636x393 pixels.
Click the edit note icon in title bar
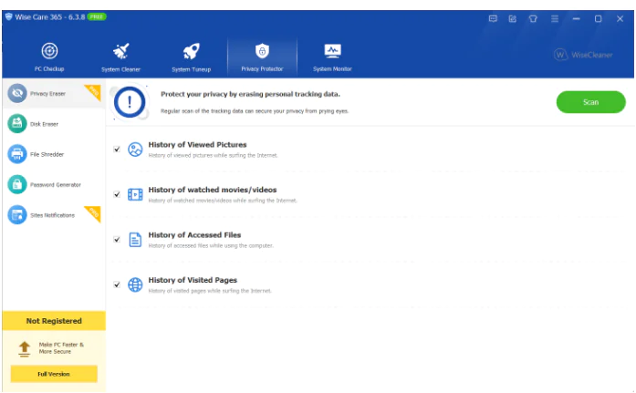coord(513,18)
